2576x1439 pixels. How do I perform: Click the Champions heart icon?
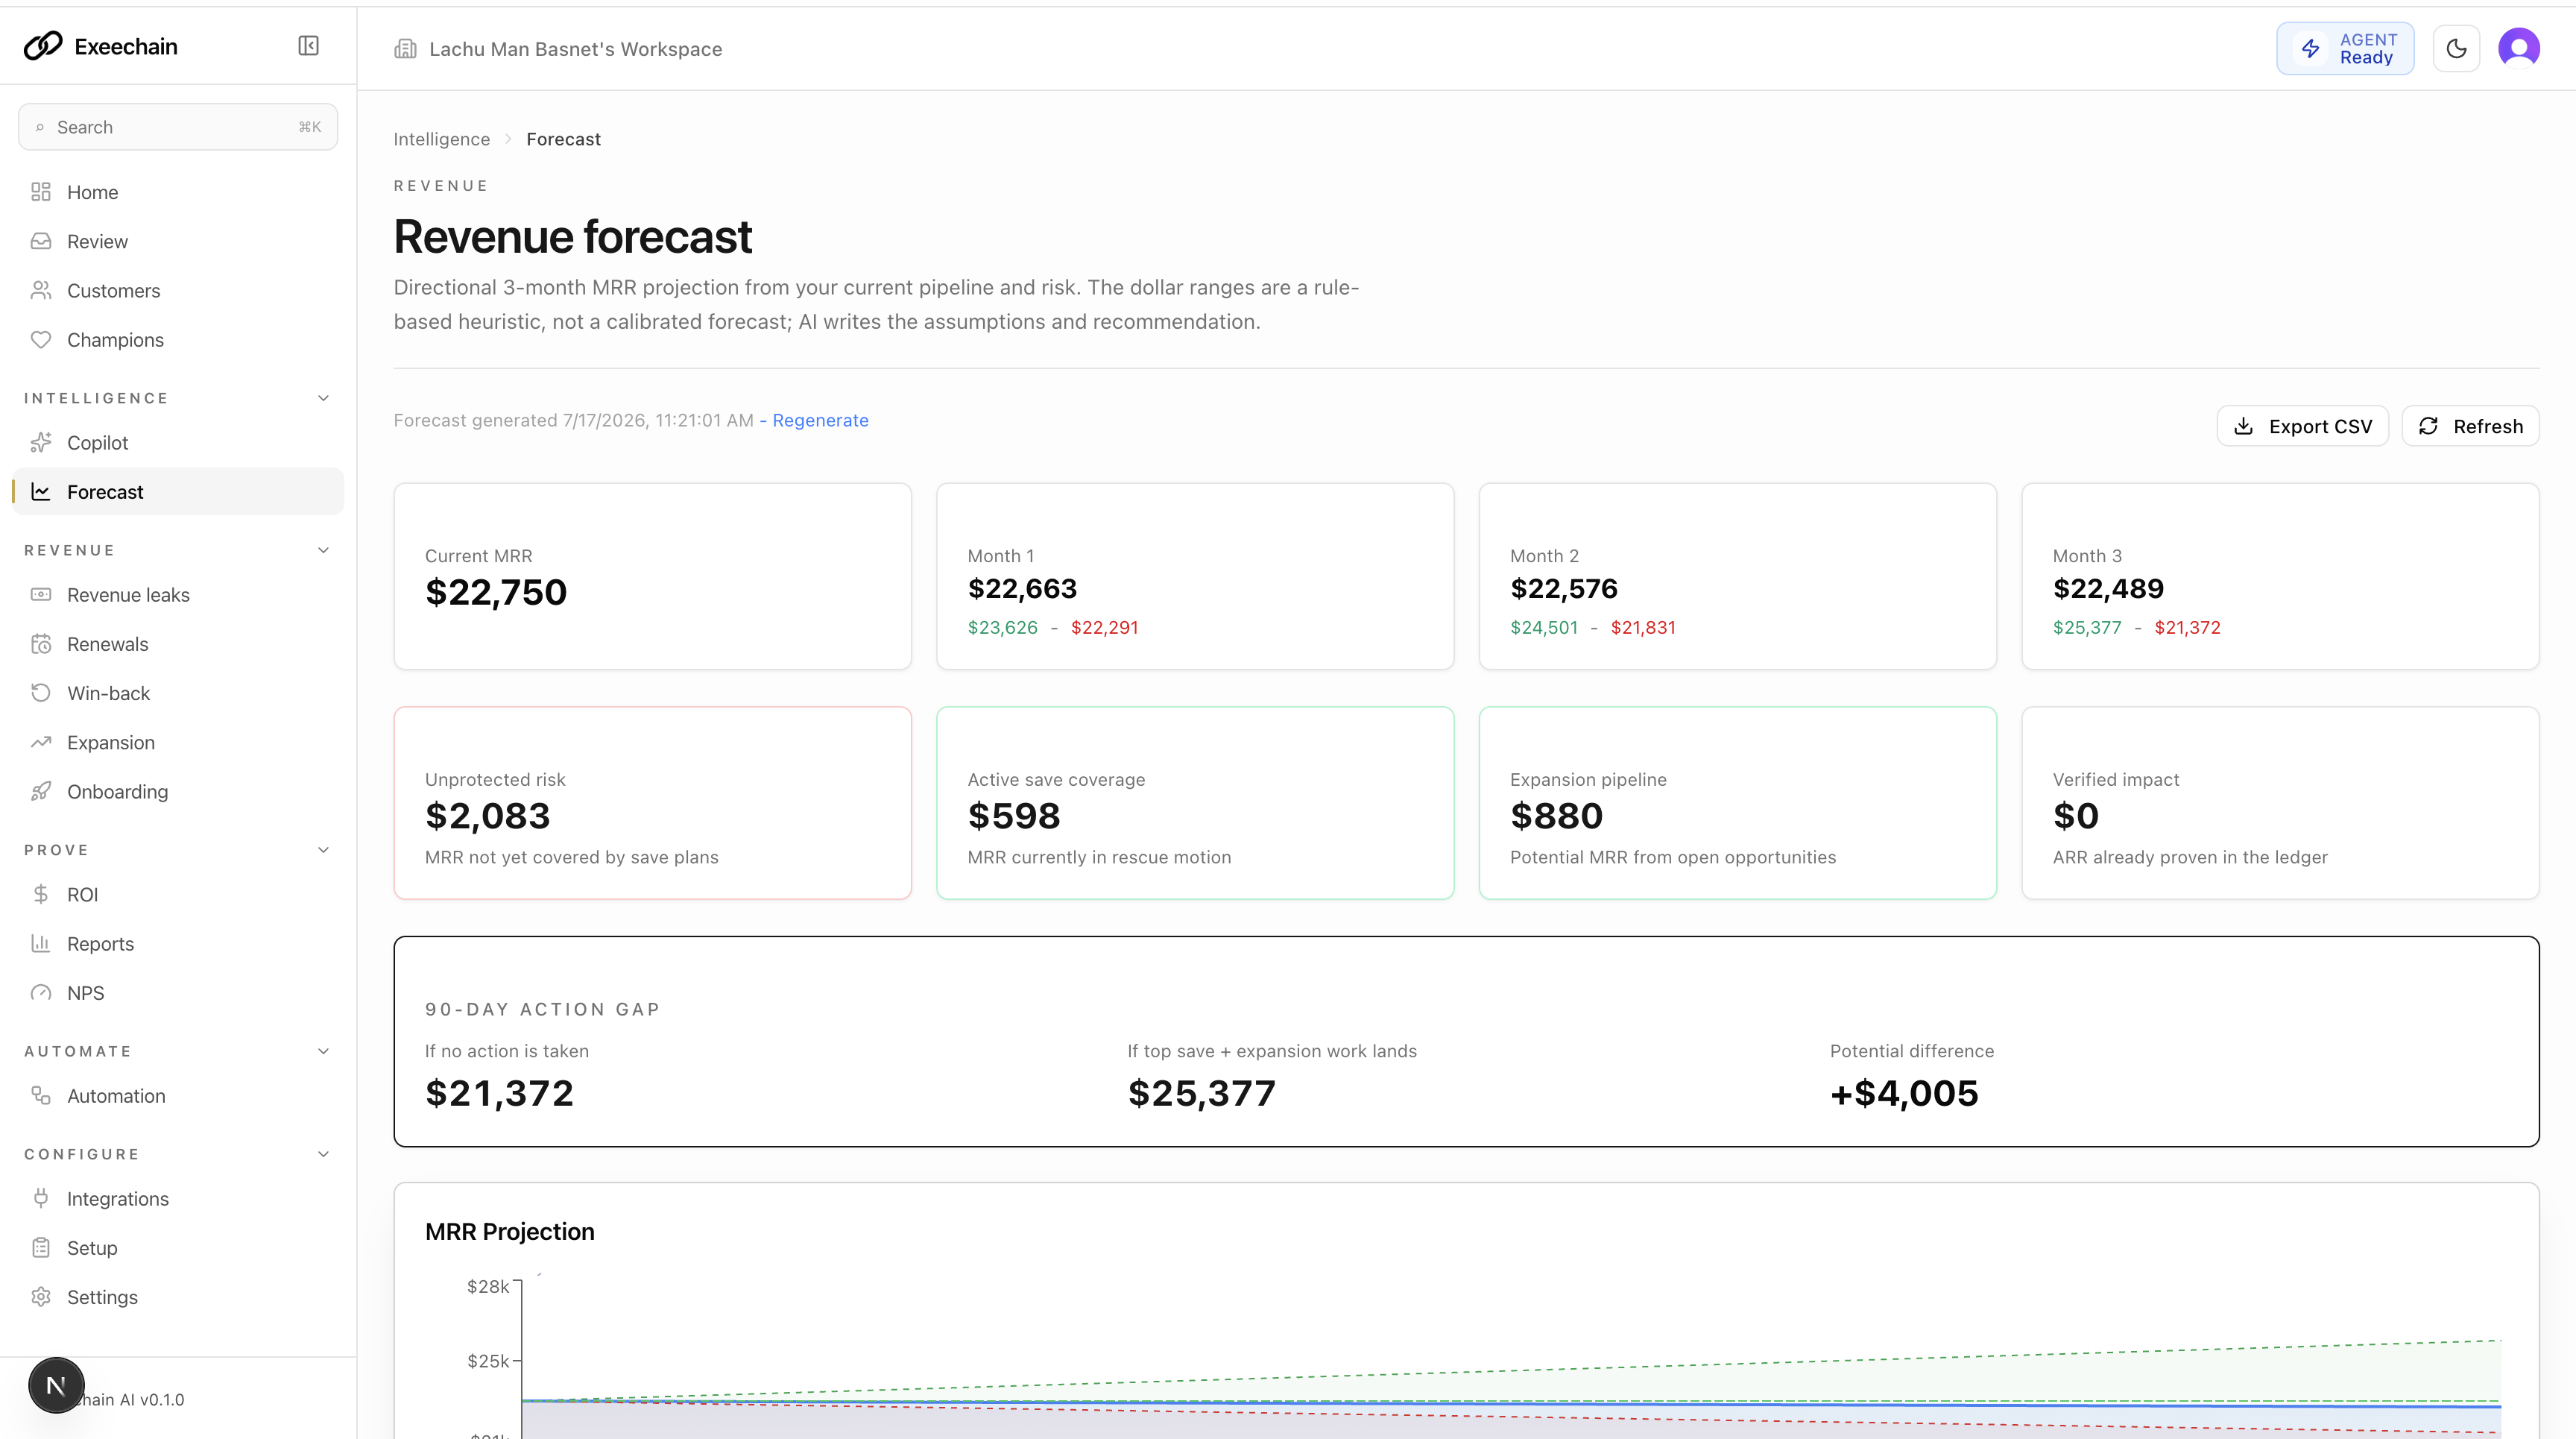coord(41,339)
